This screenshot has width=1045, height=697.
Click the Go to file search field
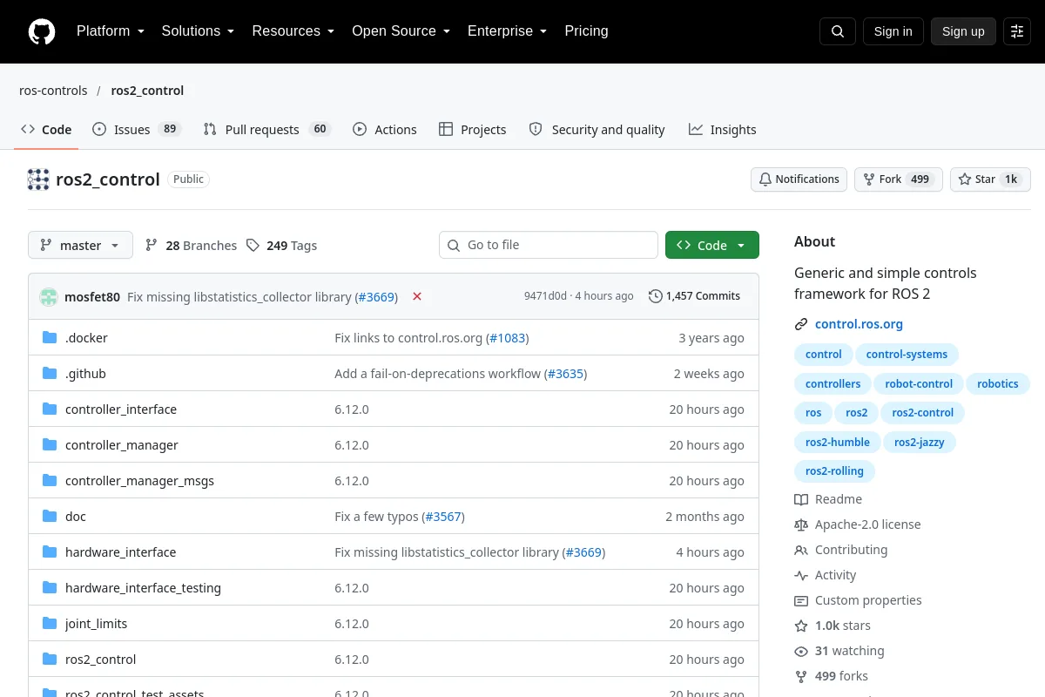coord(549,245)
